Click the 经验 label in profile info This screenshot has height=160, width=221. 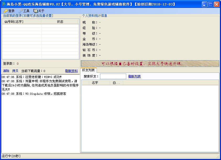pyautogui.click(x=90, y=28)
